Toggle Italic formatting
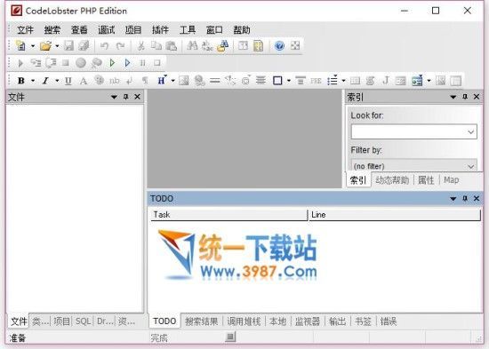Image resolution: width=489 pixels, height=349 pixels. coord(45,81)
